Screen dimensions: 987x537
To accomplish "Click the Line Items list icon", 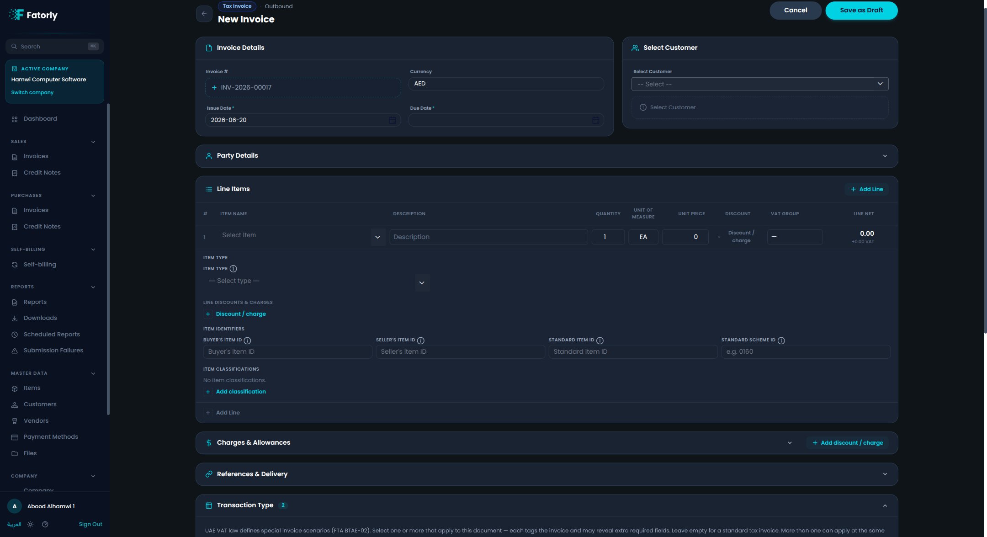I will coord(209,189).
